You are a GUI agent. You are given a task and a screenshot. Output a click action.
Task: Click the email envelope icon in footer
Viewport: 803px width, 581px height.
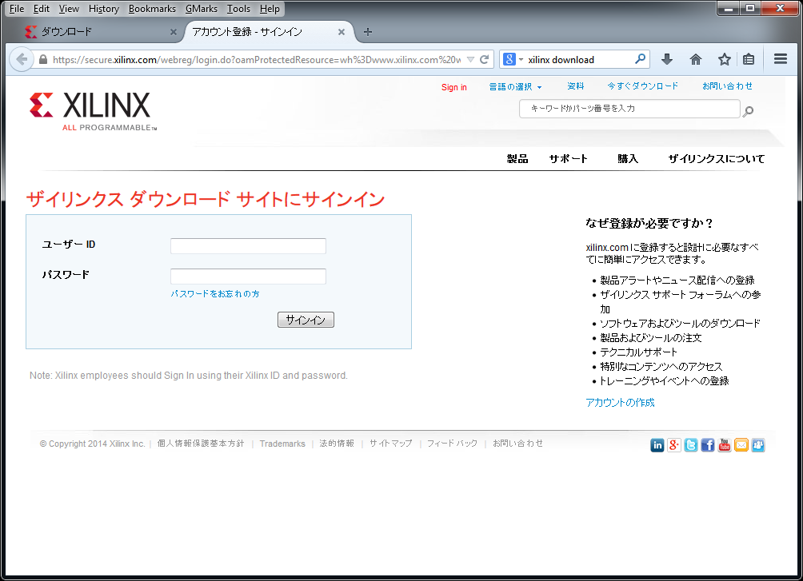(x=741, y=445)
